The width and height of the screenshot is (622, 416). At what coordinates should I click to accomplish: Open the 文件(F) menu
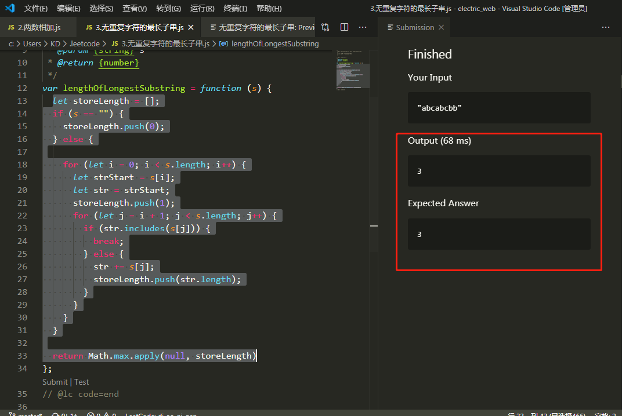[x=36, y=8]
